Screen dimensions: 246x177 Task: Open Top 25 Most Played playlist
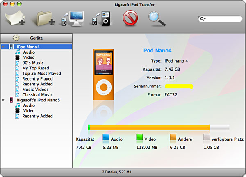click(41, 73)
